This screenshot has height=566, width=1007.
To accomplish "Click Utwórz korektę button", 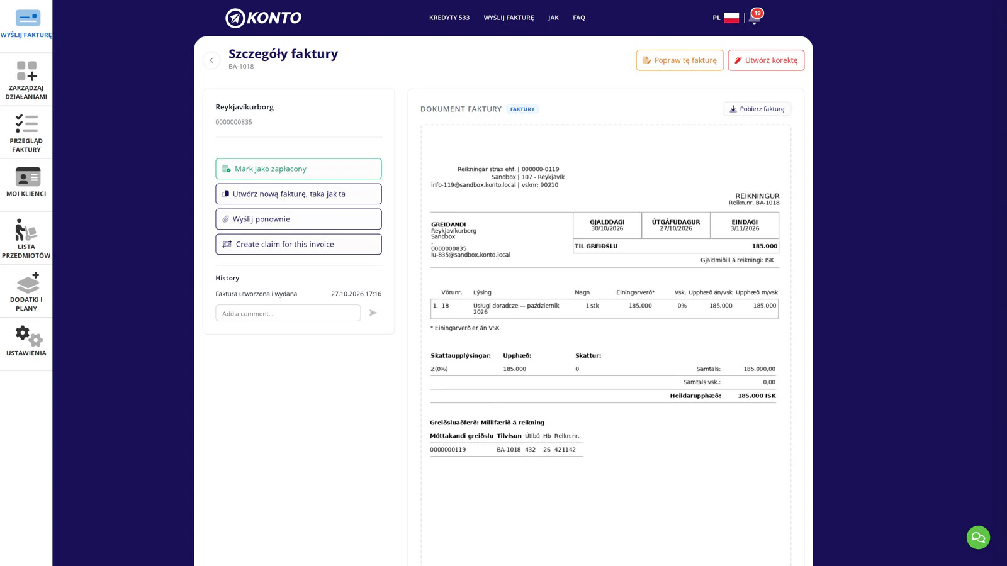I will tap(766, 60).
